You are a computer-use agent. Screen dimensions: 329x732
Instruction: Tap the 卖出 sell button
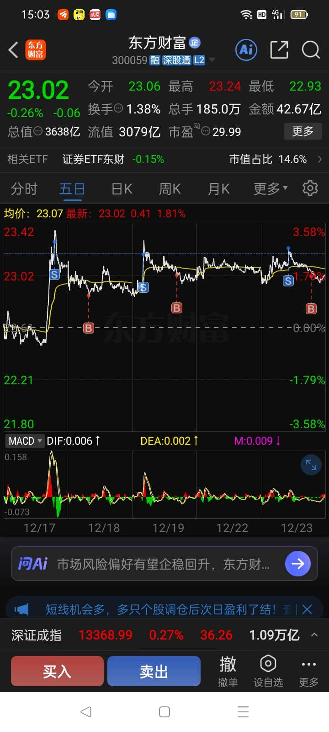154,671
